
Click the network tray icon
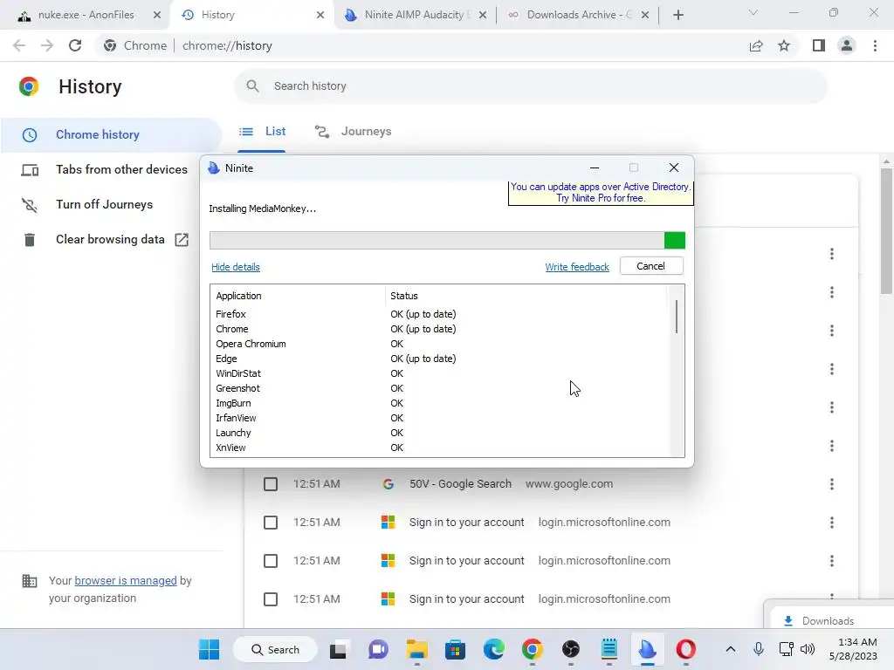click(x=787, y=649)
